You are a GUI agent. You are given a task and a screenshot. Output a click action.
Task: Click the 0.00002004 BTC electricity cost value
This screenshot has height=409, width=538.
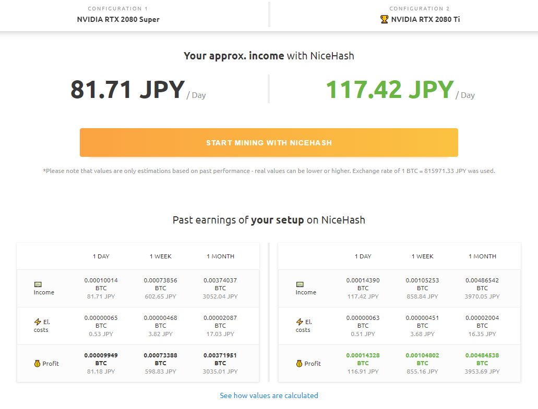click(x=482, y=321)
